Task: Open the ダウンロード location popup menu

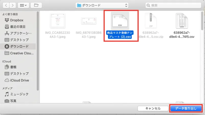Action: 102,5
